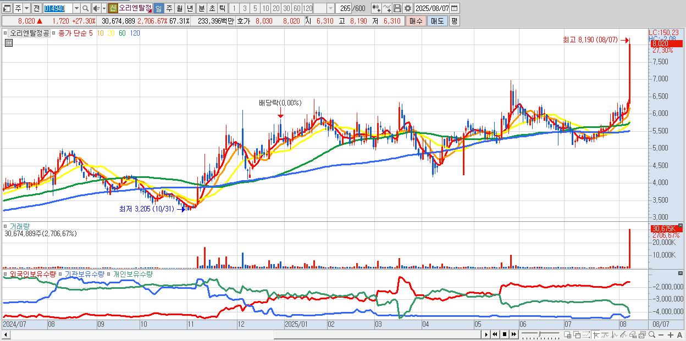
Task: Open the interval value dropdown after 120
Action: [330, 9]
